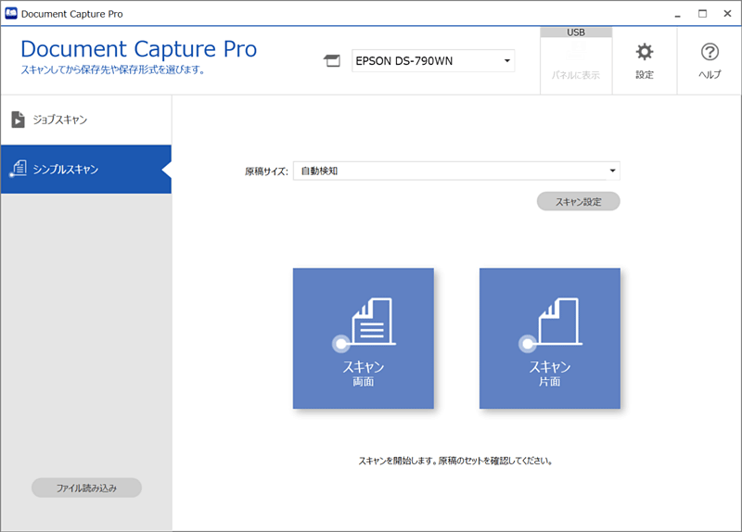Click the Document Capture Pro title bar icon
The width and height of the screenshot is (742, 532).
click(x=10, y=14)
